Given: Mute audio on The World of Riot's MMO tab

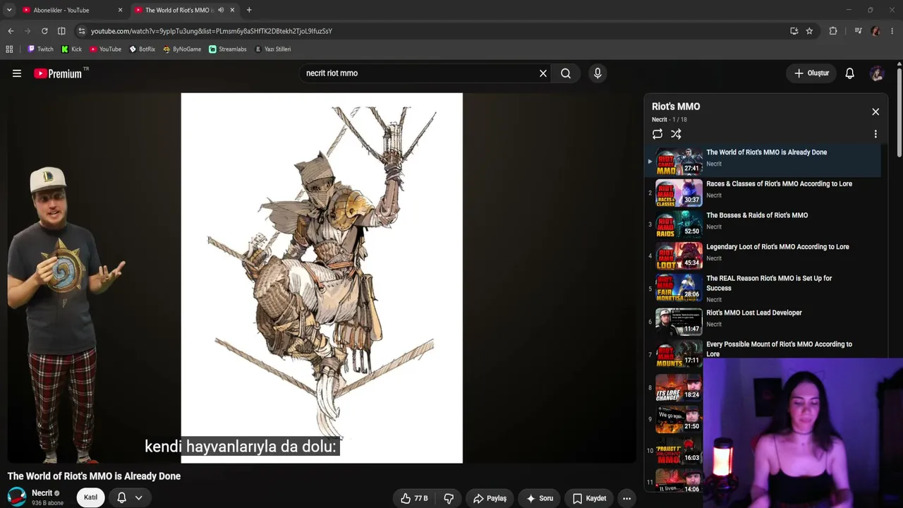Looking at the screenshot, I should 221,10.
